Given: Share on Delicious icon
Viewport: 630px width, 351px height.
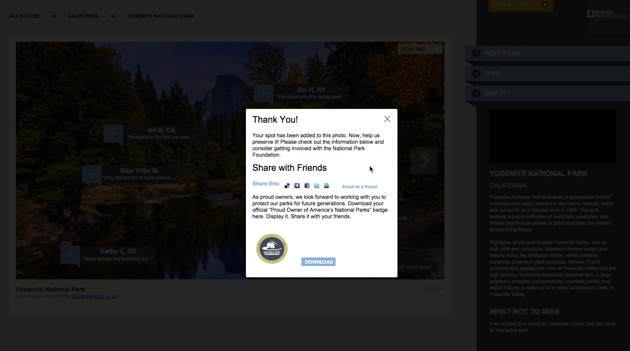Looking at the screenshot, I should tap(287, 186).
